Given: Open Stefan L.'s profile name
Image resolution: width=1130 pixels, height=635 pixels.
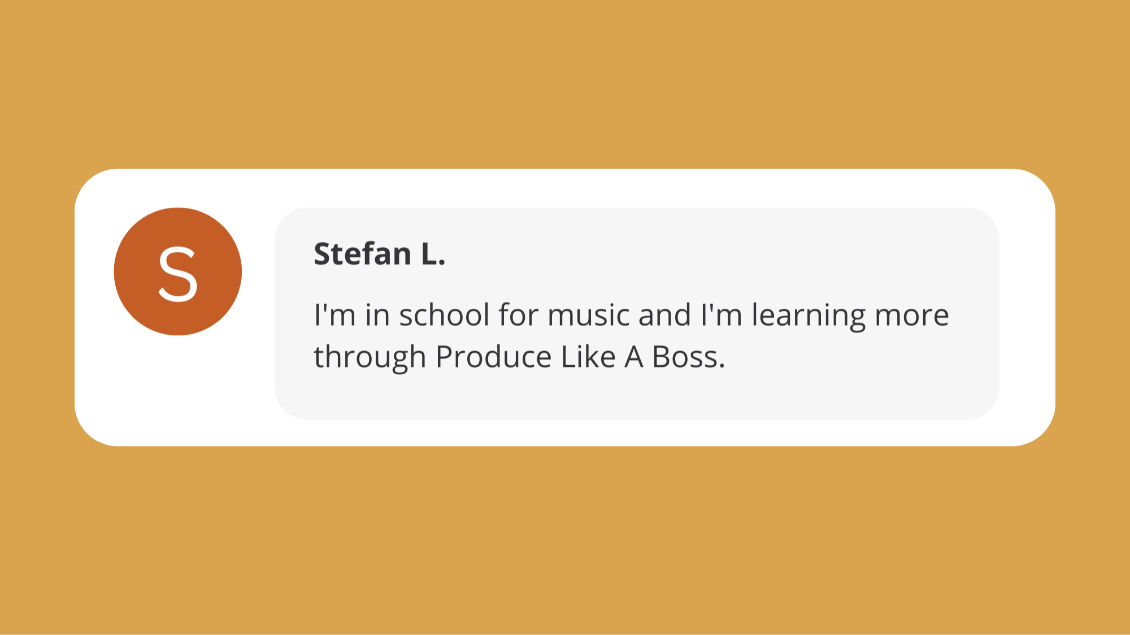Looking at the screenshot, I should (380, 254).
